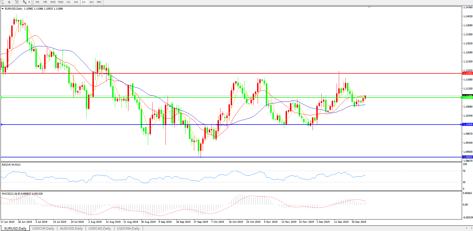
Task: Switch to M15 timeframe
Action: 53,2
